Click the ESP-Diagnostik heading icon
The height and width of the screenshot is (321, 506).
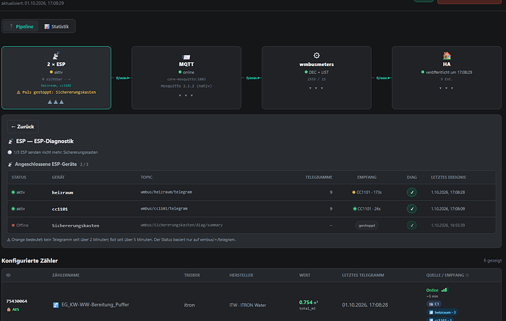[11, 141]
